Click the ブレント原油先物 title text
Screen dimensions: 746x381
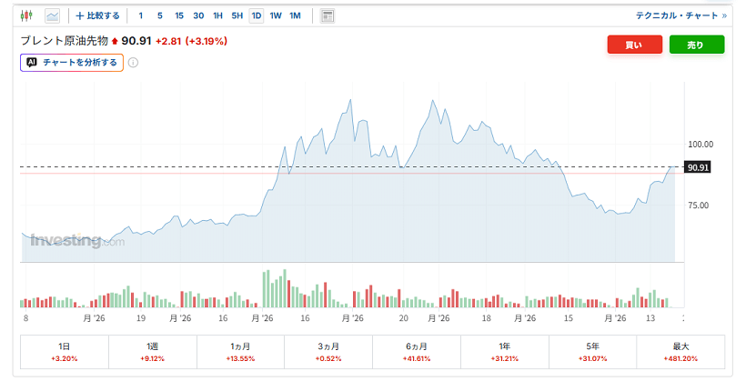click(65, 41)
